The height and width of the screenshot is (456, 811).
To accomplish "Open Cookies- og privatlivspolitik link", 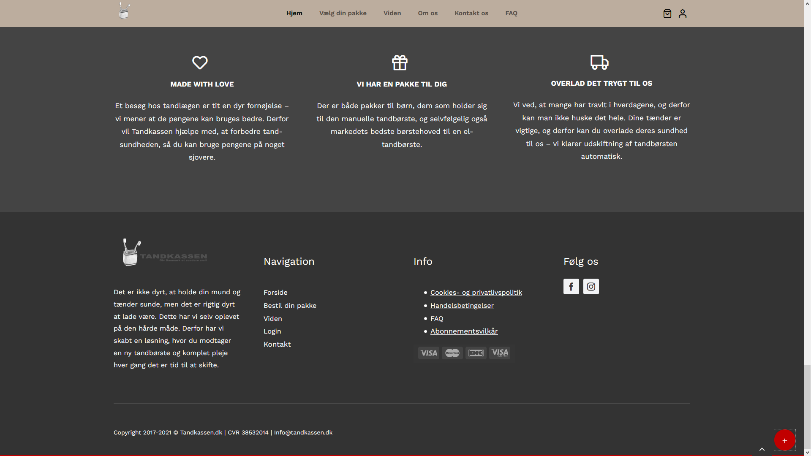I will tap(476, 293).
